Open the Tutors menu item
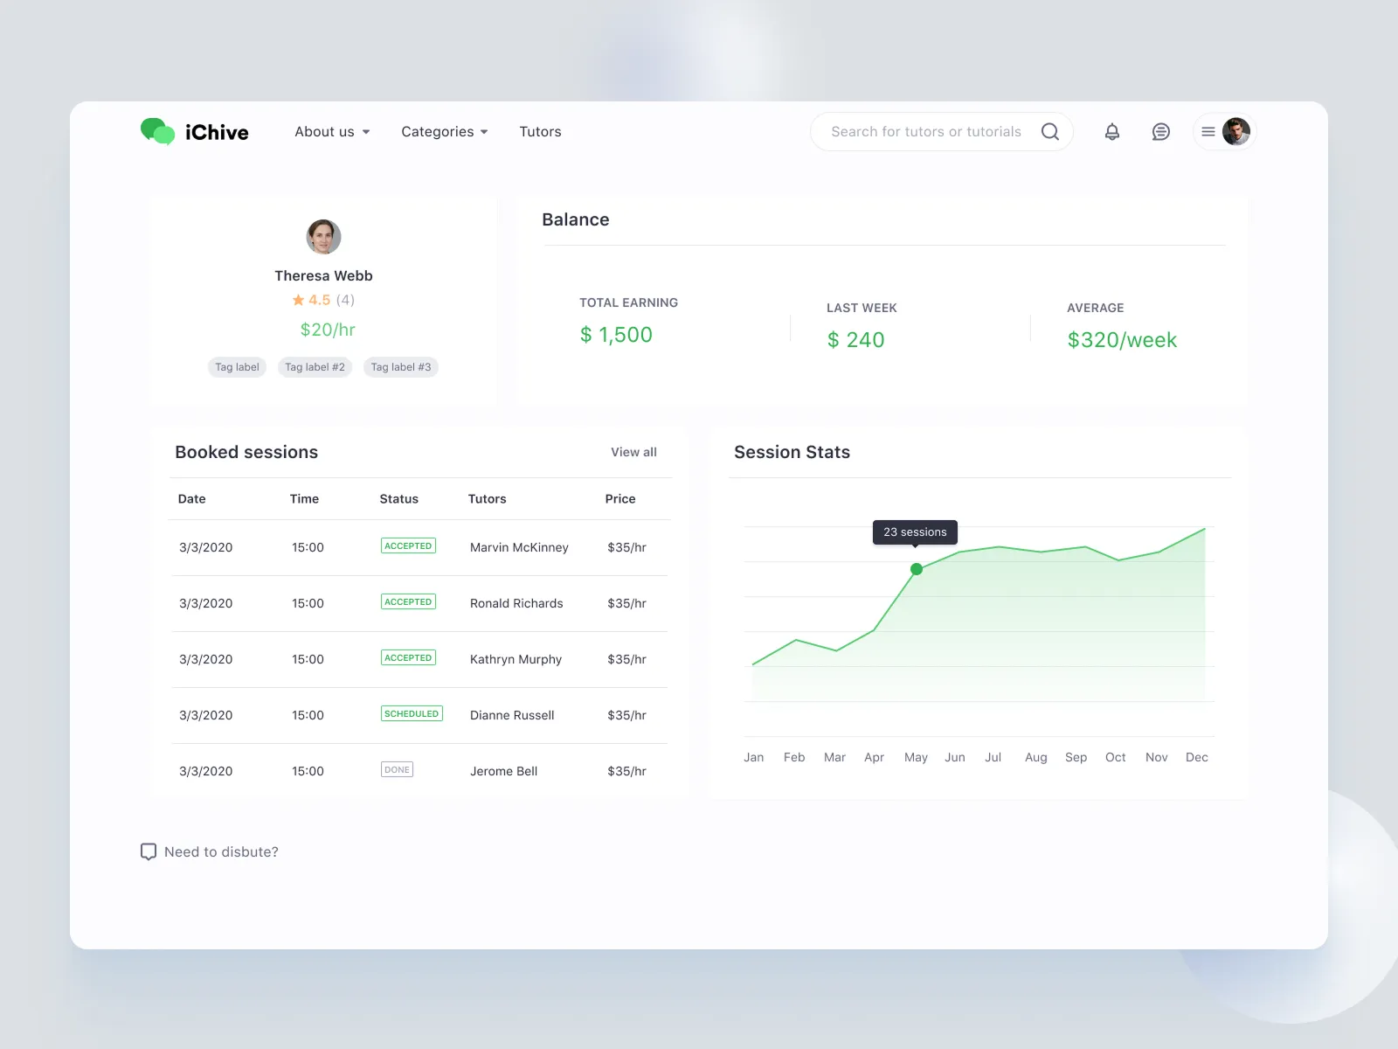Image resolution: width=1398 pixels, height=1049 pixels. [540, 132]
